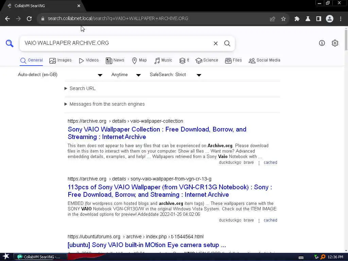The image size is (348, 261).
Task: Click the keyboard tray icon
Action: coord(301,257)
